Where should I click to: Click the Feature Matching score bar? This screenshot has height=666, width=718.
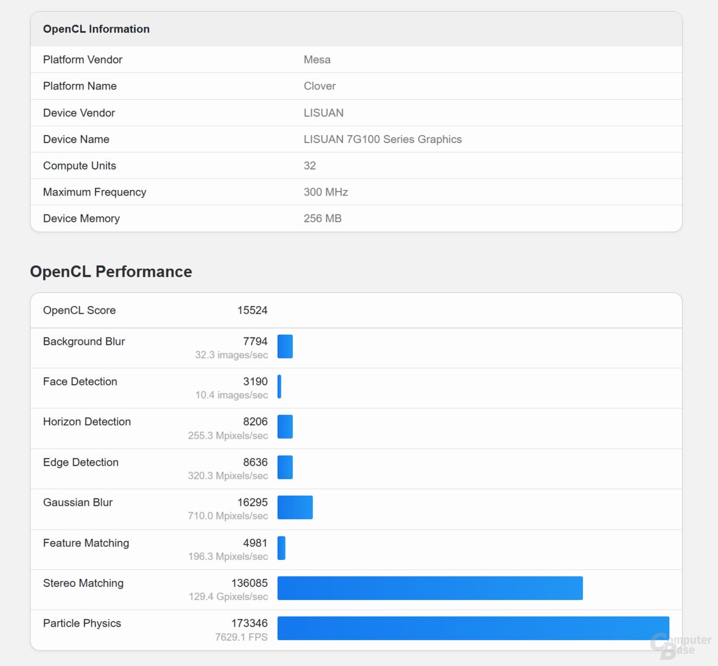[281, 548]
